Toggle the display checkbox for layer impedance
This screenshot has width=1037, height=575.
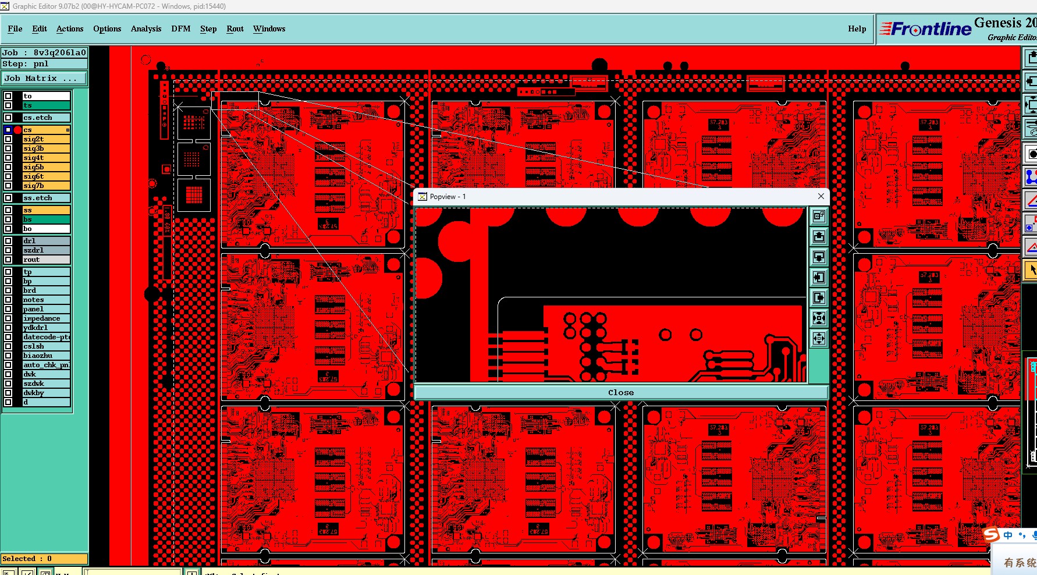click(x=8, y=318)
